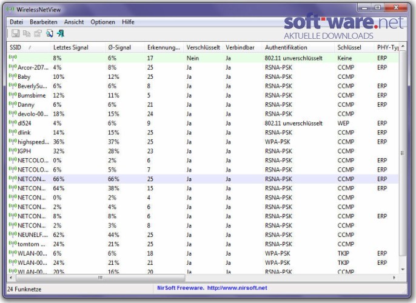Click the antenna icon next to tomtom ...
416x303 pixels.
pyautogui.click(x=13, y=244)
